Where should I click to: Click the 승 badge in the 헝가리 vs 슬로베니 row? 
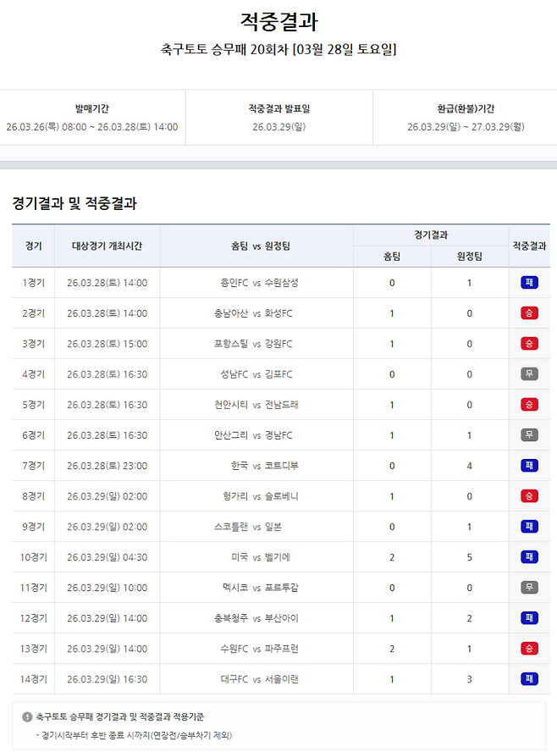(x=529, y=496)
